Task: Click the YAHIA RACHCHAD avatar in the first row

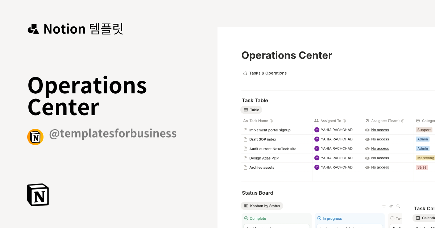Action: coord(317,130)
